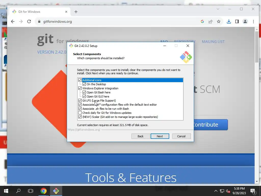Screen dimensions: 261x196
Task: Toggle Associate .git* configuration files checkbox
Action: (x=80, y=105)
